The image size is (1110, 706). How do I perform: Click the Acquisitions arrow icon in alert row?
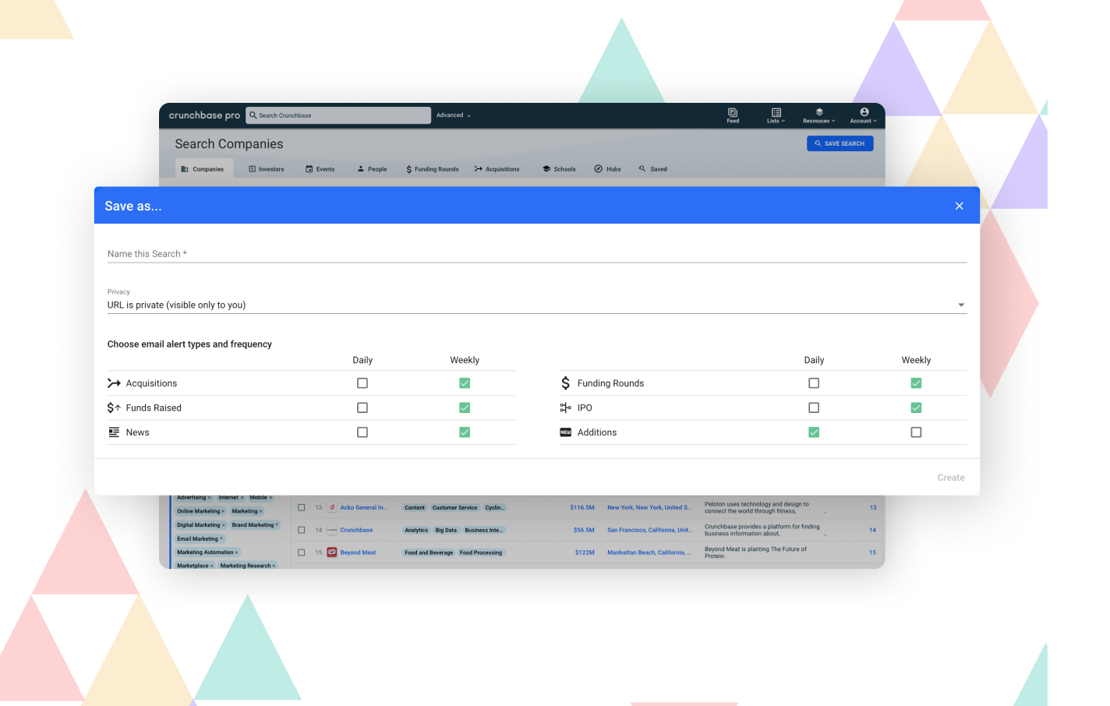pos(113,383)
